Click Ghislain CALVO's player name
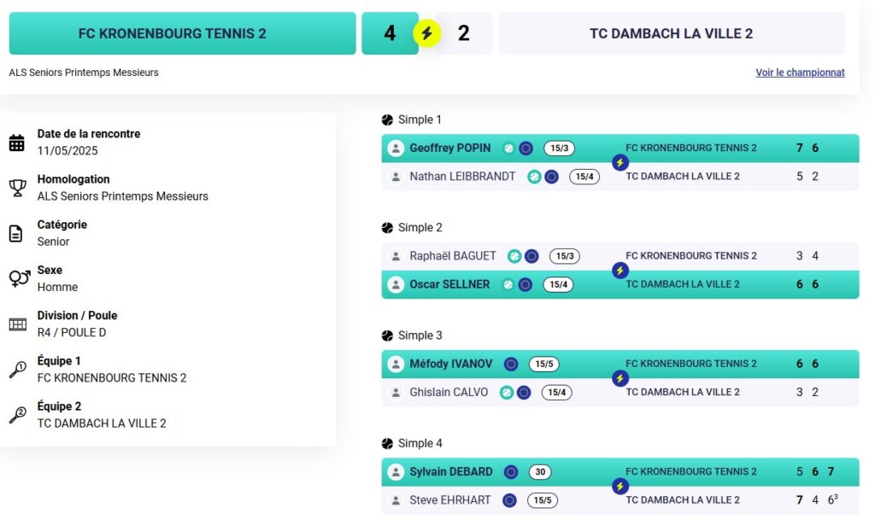The width and height of the screenshot is (875, 531). [x=449, y=392]
